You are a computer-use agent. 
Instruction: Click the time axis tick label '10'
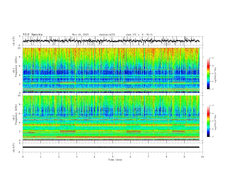click(x=202, y=157)
